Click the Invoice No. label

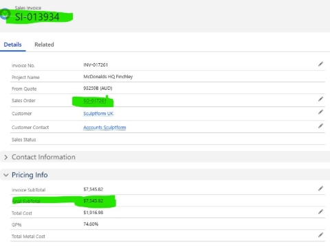click(23, 66)
